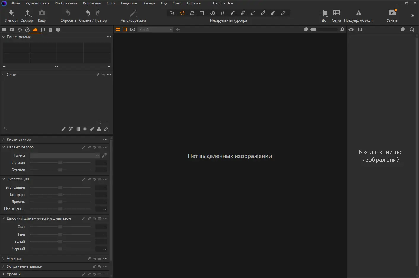419x278 pixels.
Task: Open browser search magnifier
Action: pyautogui.click(x=412, y=29)
